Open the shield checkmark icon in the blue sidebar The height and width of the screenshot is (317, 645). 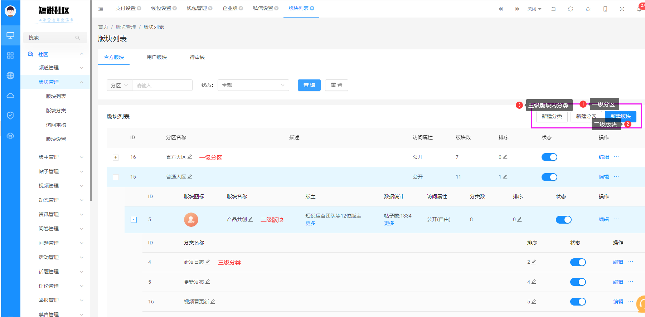10,116
